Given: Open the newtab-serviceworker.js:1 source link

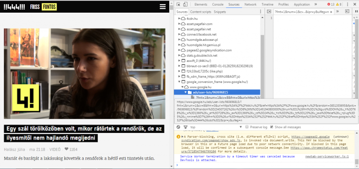Looking at the screenshot, I should [x=327, y=157].
